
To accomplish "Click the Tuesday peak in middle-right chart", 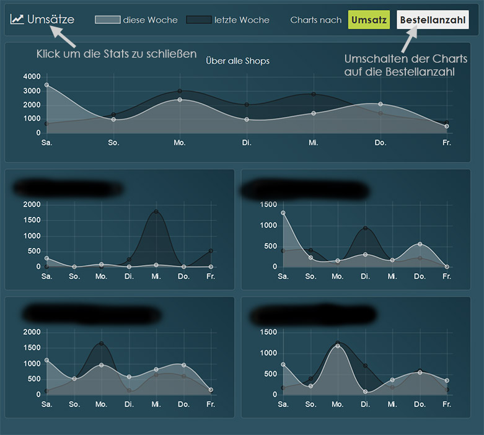I will [x=365, y=228].
